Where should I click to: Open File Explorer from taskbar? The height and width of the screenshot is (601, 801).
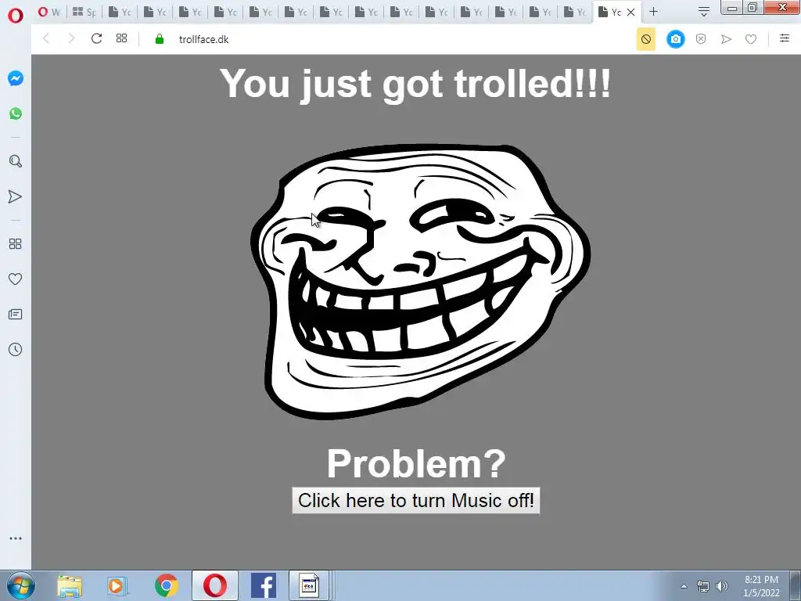pos(70,585)
